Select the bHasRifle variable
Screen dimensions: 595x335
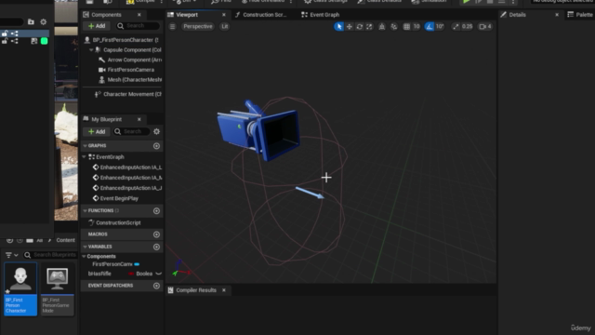click(99, 274)
